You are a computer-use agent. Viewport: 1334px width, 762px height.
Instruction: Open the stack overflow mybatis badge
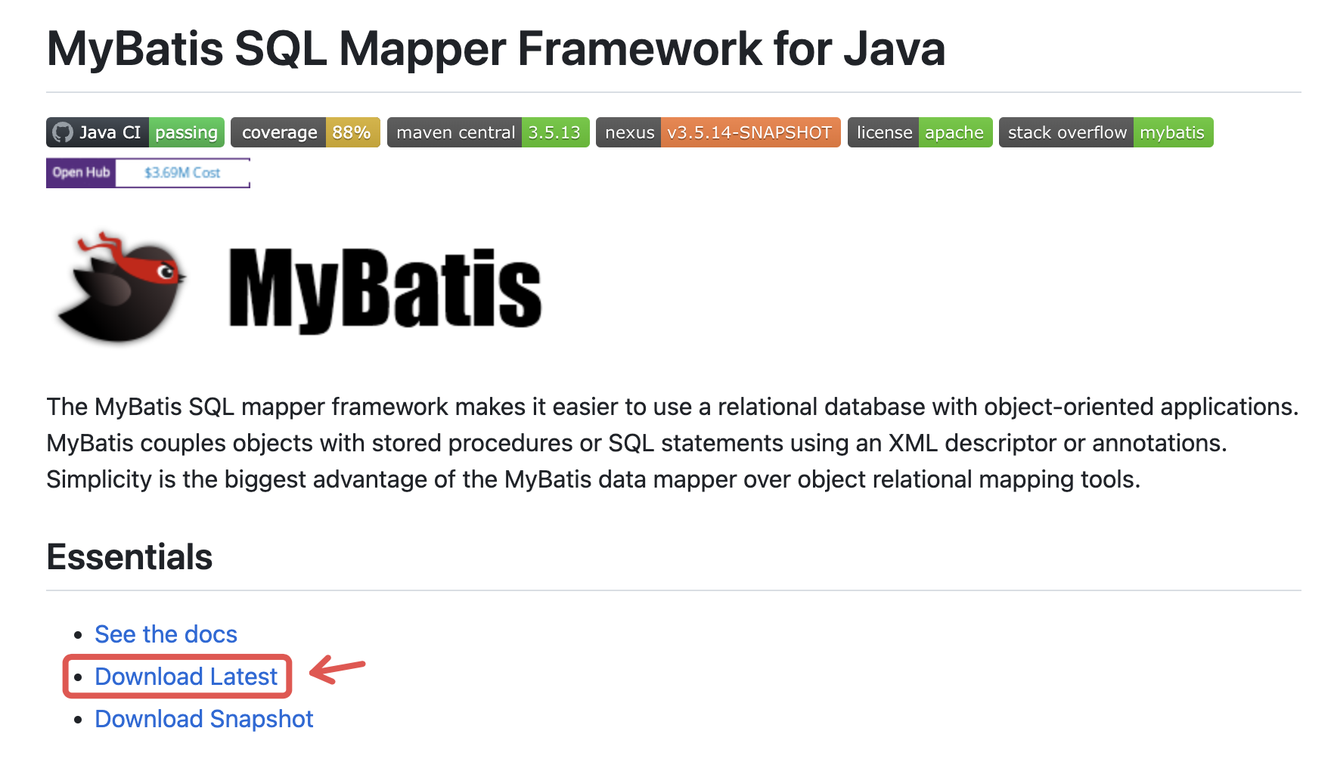pyautogui.click(x=1106, y=132)
